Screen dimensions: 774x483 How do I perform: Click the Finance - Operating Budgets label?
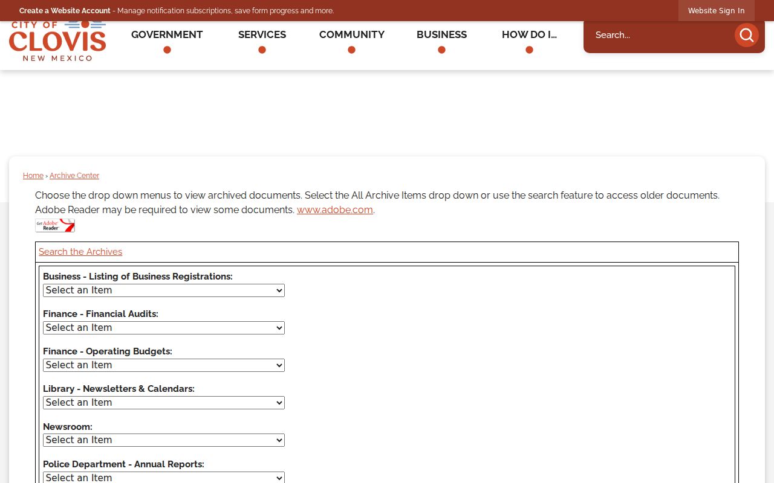pos(108,351)
